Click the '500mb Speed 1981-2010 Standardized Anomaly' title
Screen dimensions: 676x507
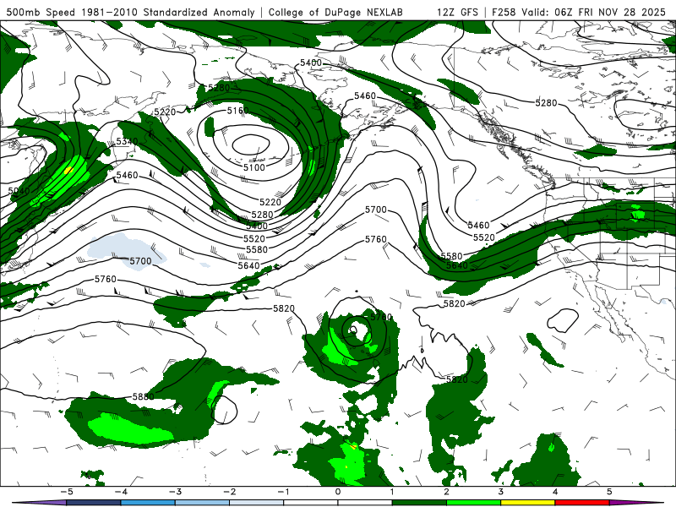130,12
